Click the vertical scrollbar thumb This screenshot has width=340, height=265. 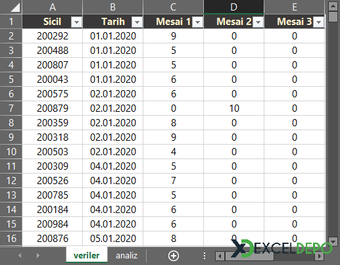[333, 17]
